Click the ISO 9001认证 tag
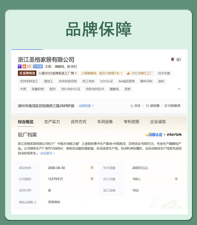Screen dimensions: 197x225 tap(71, 89)
